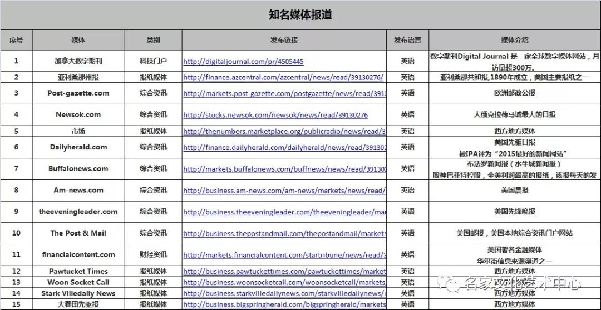Select the 美国著名金融媒体 description cell
Viewport: 601px width, 310px height.
(515, 254)
